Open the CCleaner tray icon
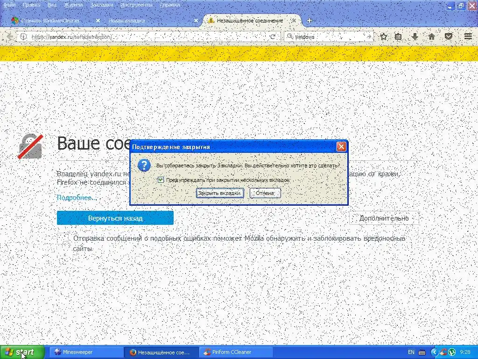Screen dimensions: 478x359 [x=443, y=352]
